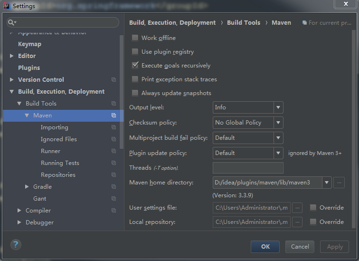Click project-level icon on Maven row
359x261 pixels.
coord(113,115)
